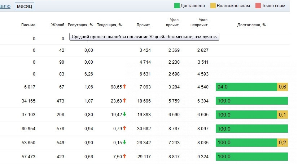Click red up arrow next to 98,65 trend
This screenshot has width=298, height=164.
[124, 86]
